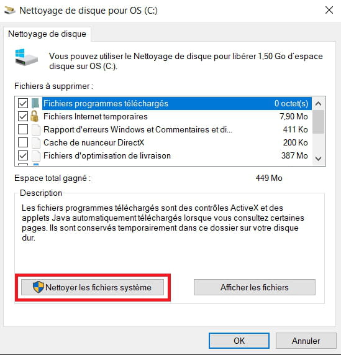Click the file list scroll up arrow
This screenshot has width=341, height=355.
pyautogui.click(x=319, y=104)
